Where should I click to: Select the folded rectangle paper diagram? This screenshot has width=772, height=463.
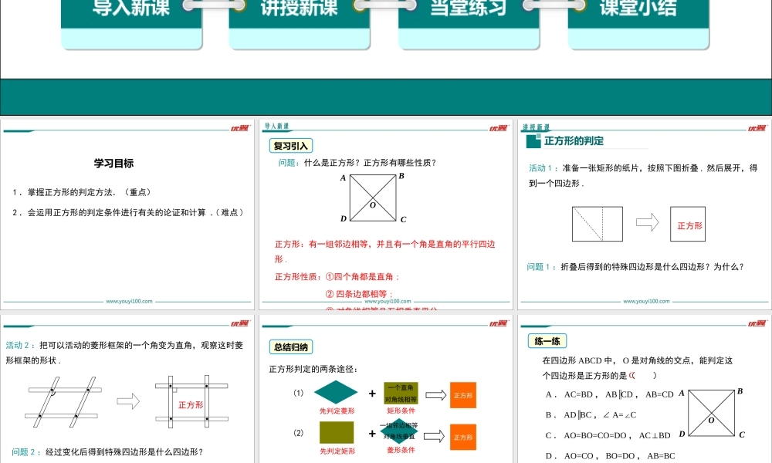[x=597, y=224]
